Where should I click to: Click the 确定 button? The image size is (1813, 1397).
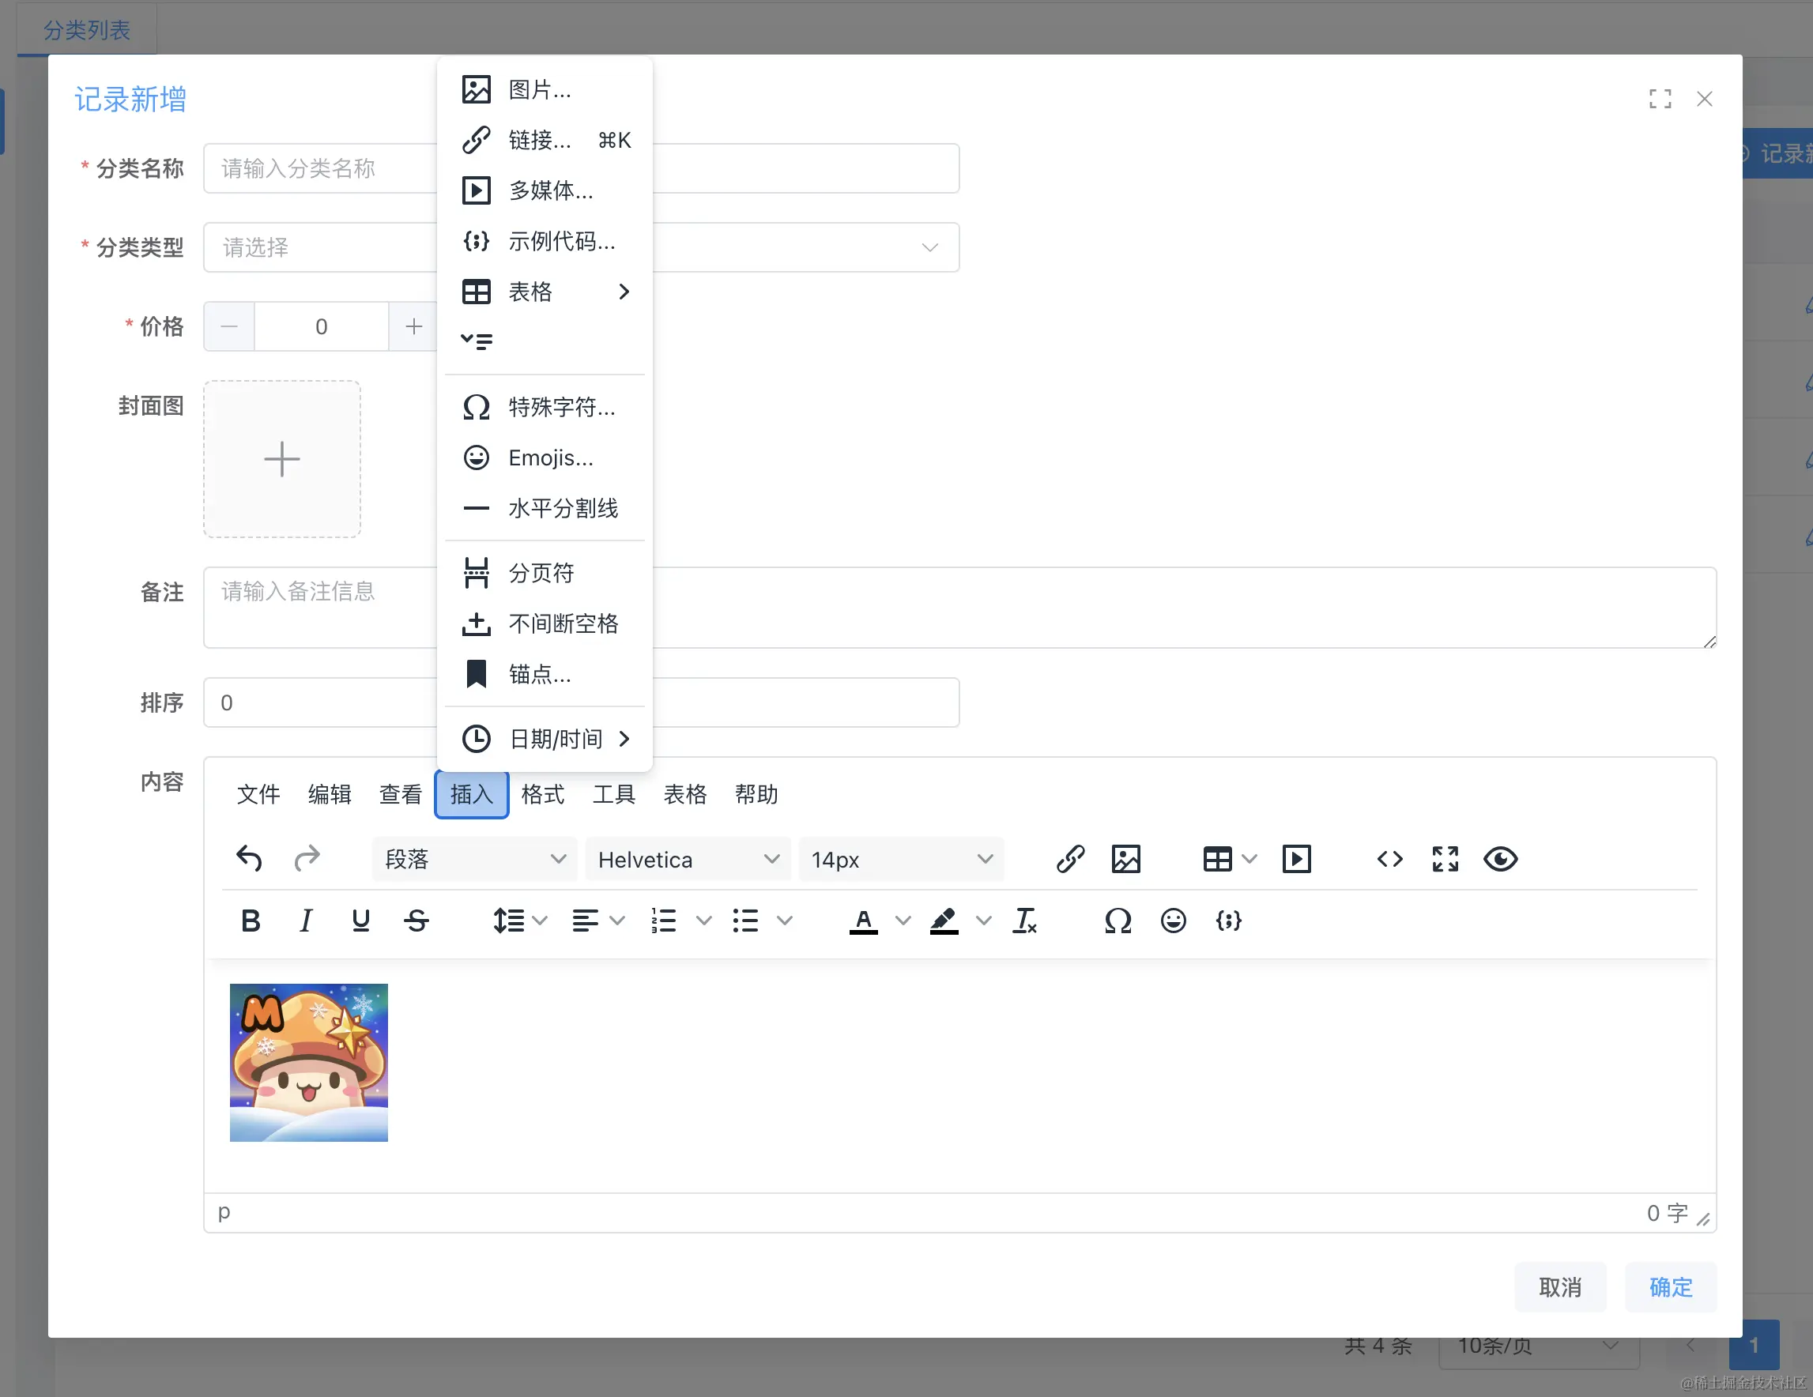coord(1669,1287)
